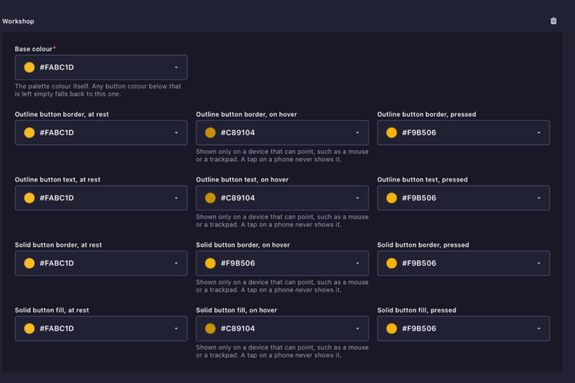Click swatch in Outline button text, at rest
The width and height of the screenshot is (575, 383).
(x=29, y=198)
